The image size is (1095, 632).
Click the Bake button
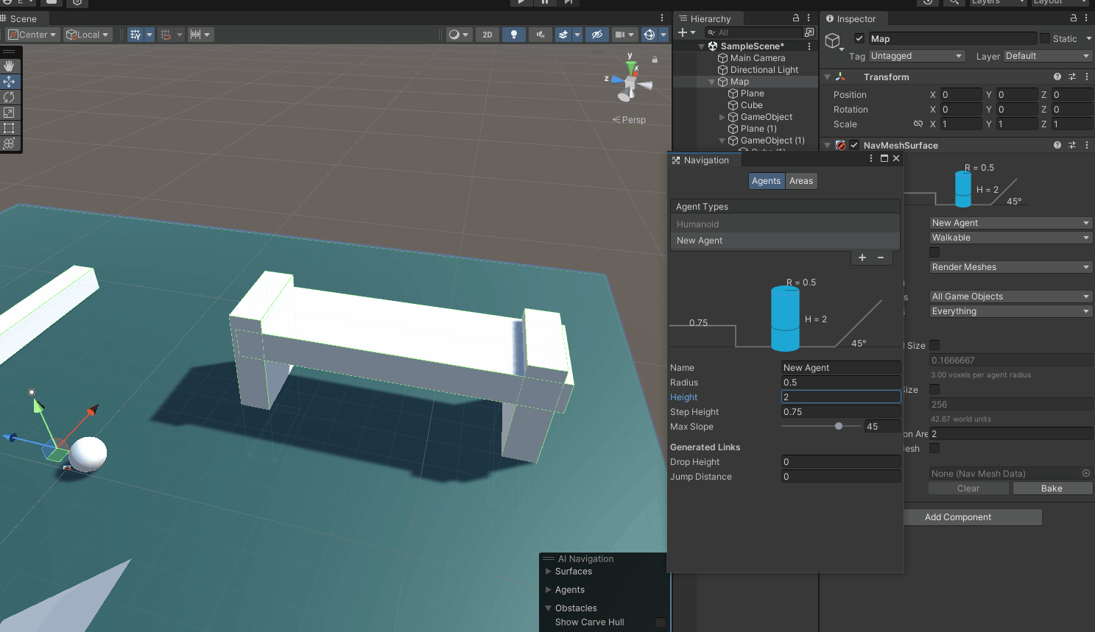1052,489
